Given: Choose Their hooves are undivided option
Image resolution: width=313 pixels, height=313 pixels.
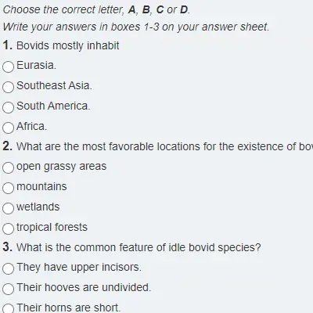Looking at the screenshot, I should (x=8, y=289).
